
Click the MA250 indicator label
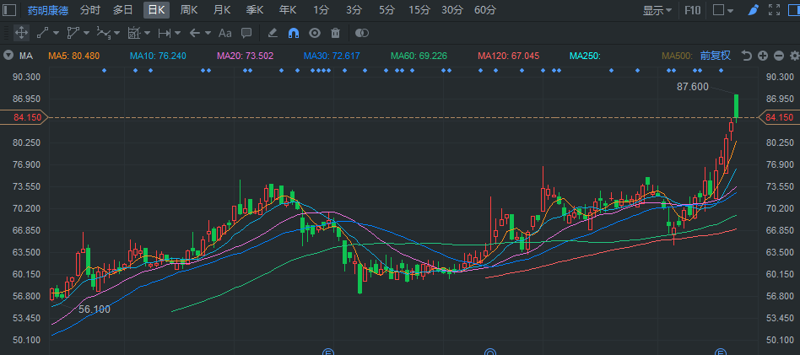point(585,56)
